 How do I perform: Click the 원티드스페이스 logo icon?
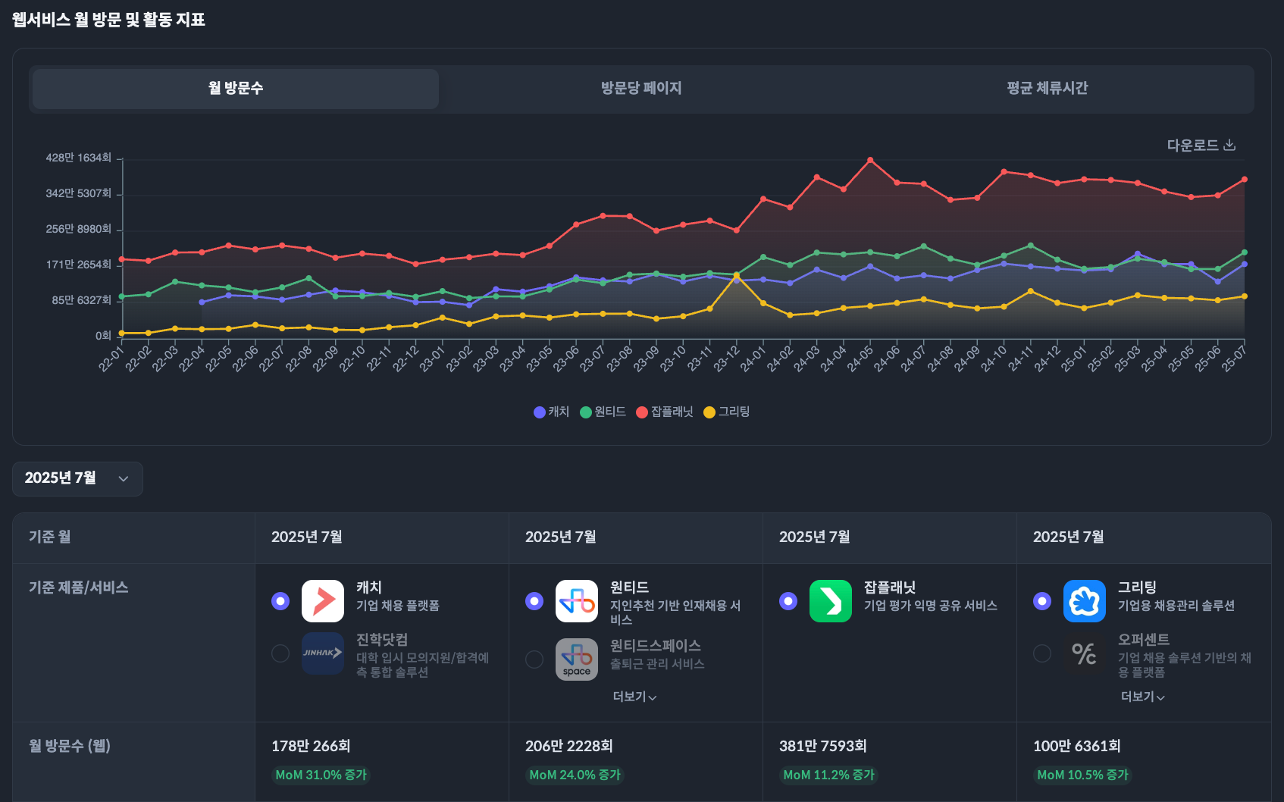click(x=577, y=659)
